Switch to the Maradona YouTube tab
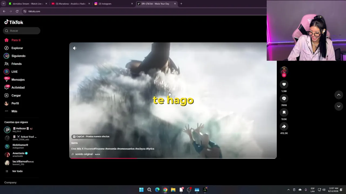This screenshot has width=346, height=194. coord(71,4)
